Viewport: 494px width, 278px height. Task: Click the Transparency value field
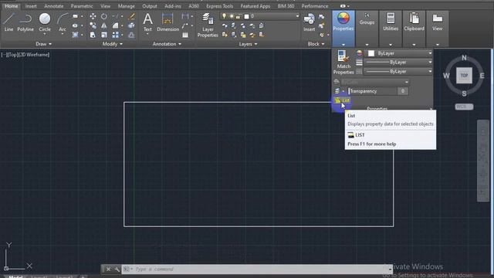pos(403,91)
